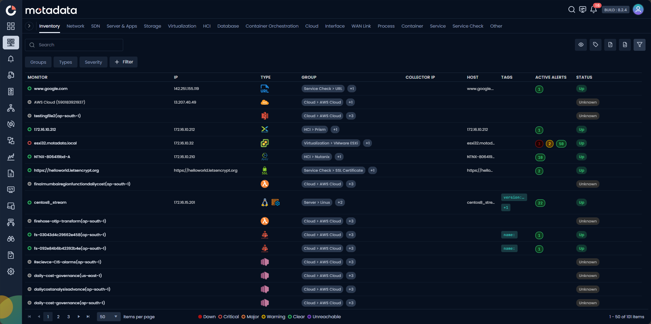Go to page 2
Image resolution: width=651 pixels, height=324 pixels.
(58, 317)
